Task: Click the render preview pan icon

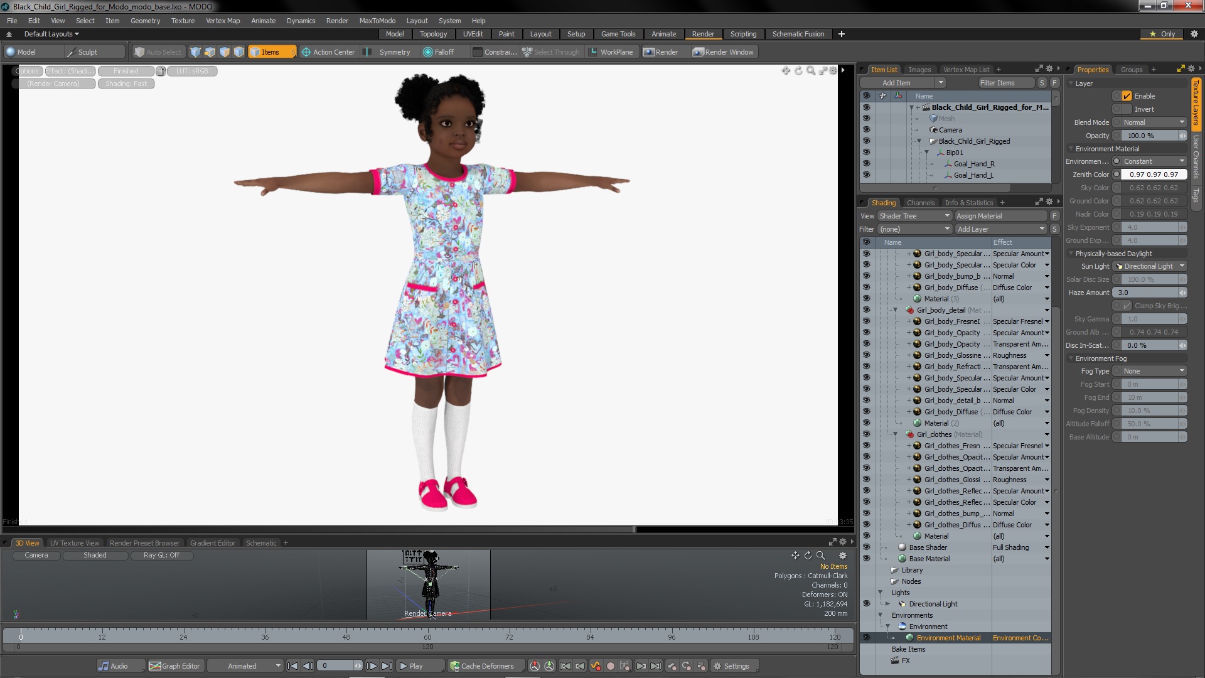Action: click(x=785, y=71)
